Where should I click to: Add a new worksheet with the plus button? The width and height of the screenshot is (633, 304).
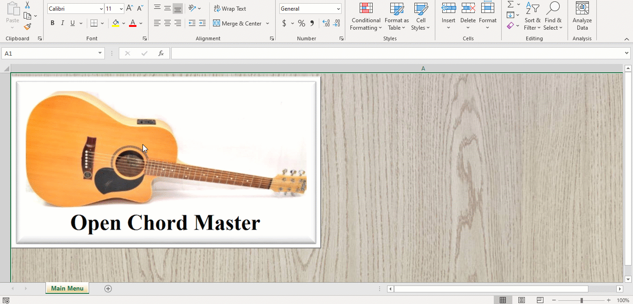tap(108, 288)
